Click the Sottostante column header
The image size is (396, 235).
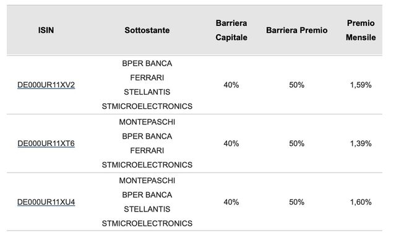(147, 30)
